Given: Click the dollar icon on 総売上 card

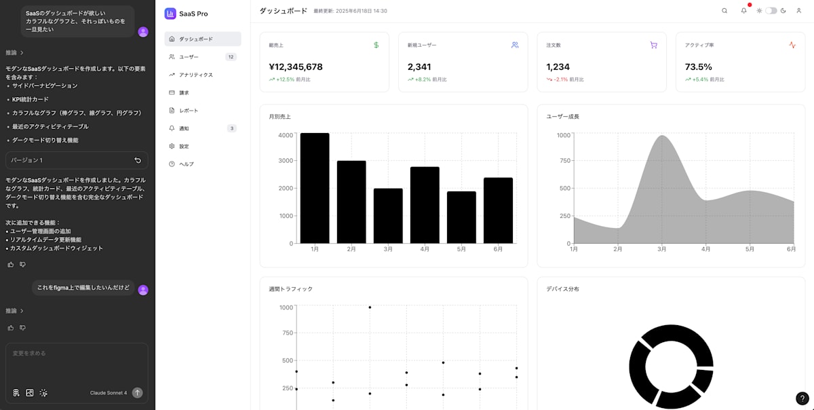Looking at the screenshot, I should (x=376, y=45).
